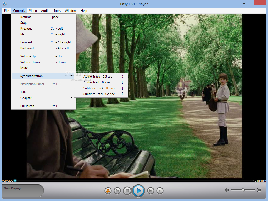The width and height of the screenshot is (268, 201).
Task: Open the File menu
Action: pyautogui.click(x=7, y=10)
